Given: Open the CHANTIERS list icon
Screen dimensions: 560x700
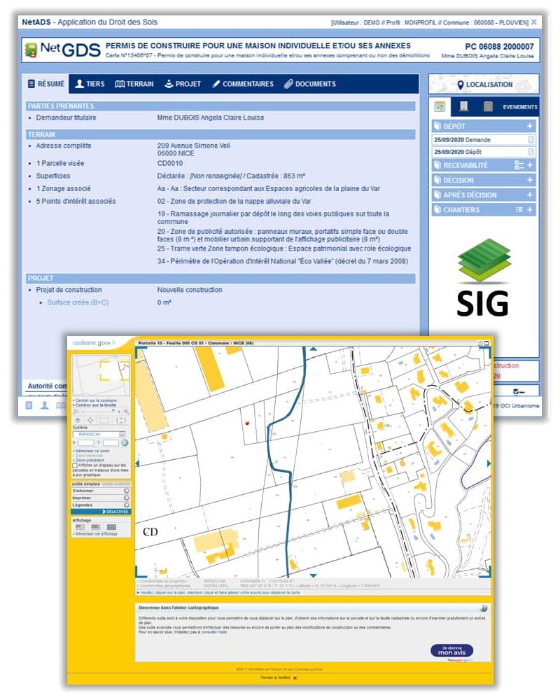Looking at the screenshot, I should click(x=519, y=210).
